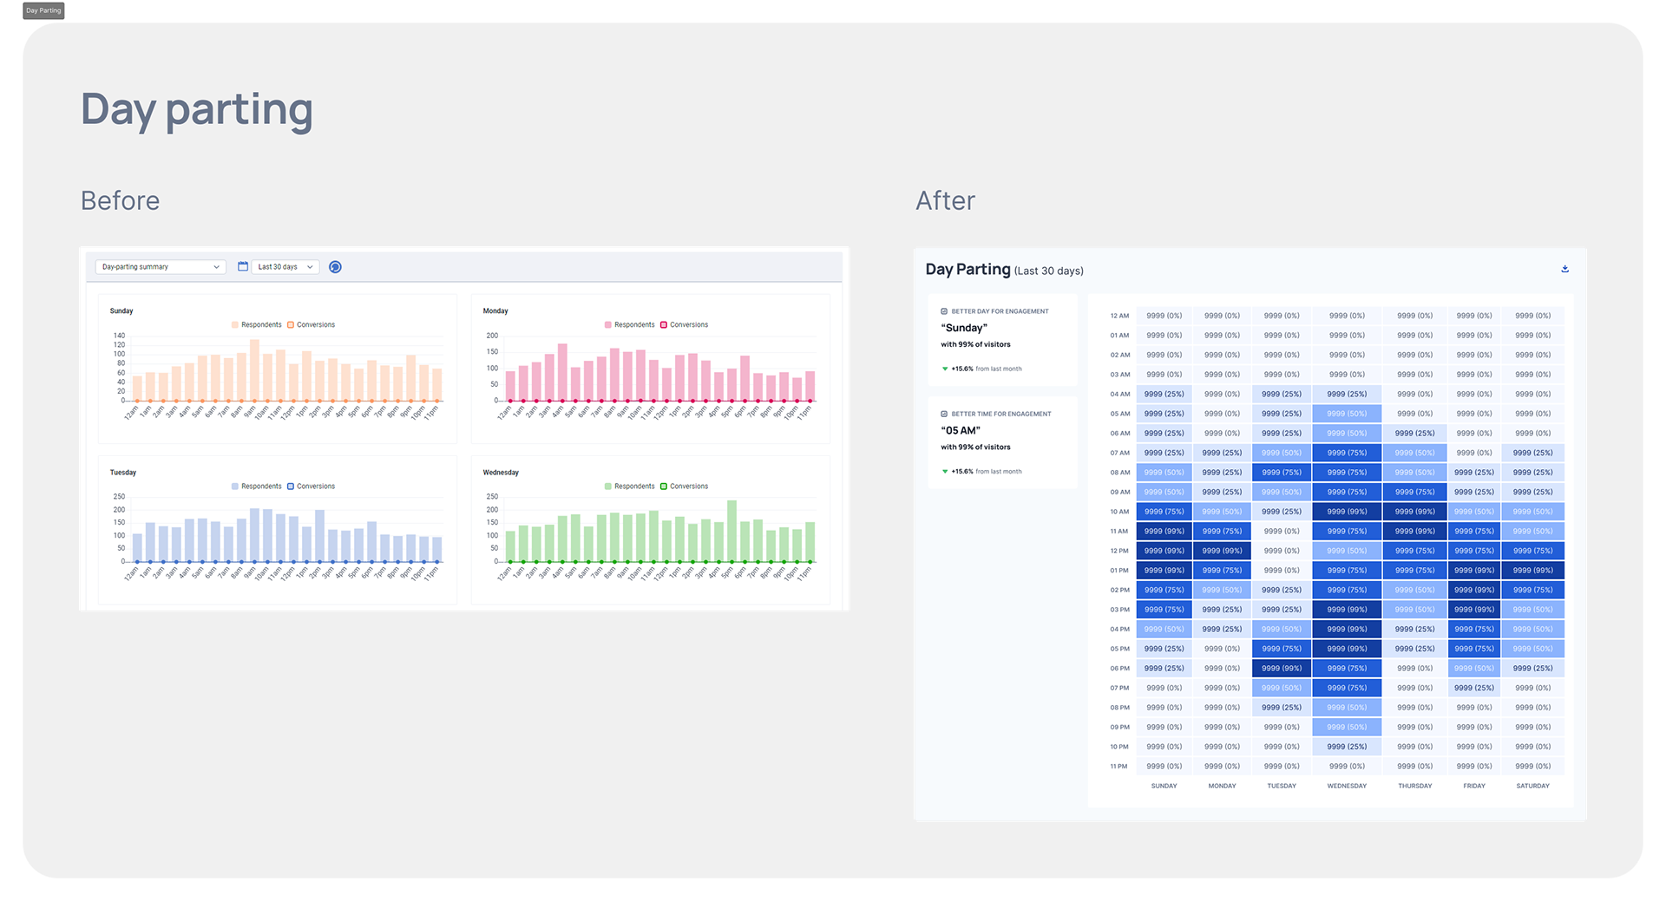The image size is (1666, 901).
Task: Click the Tuesday chart title
Action: tap(123, 473)
